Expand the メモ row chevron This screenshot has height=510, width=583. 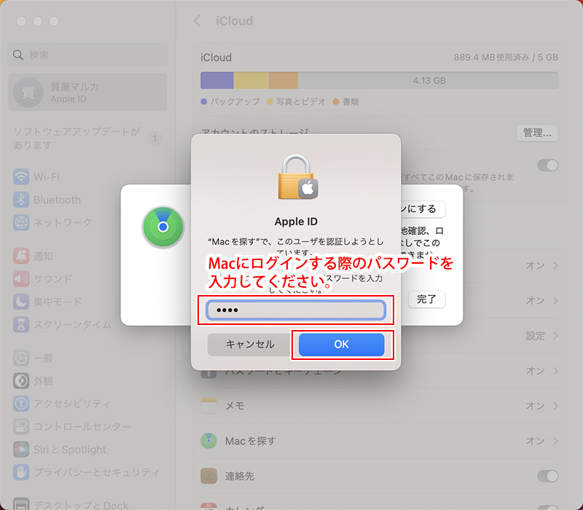pos(556,406)
